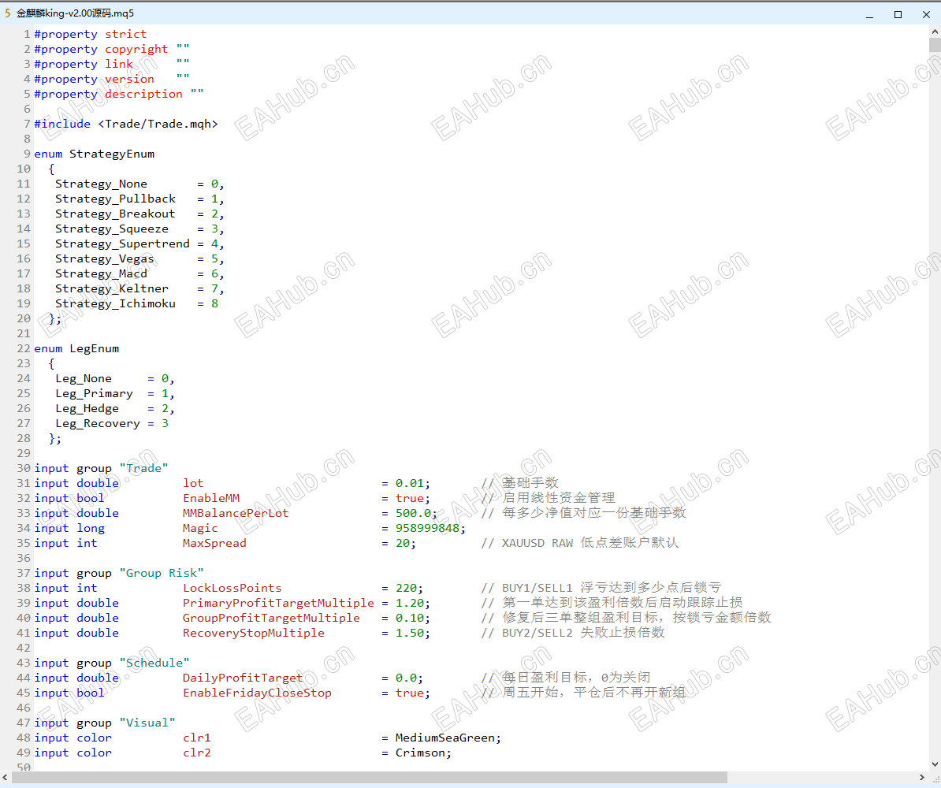This screenshot has height=788, width=941.
Task: Click variable 'PrimaryProfitTargetMultiple'
Action: tap(278, 603)
